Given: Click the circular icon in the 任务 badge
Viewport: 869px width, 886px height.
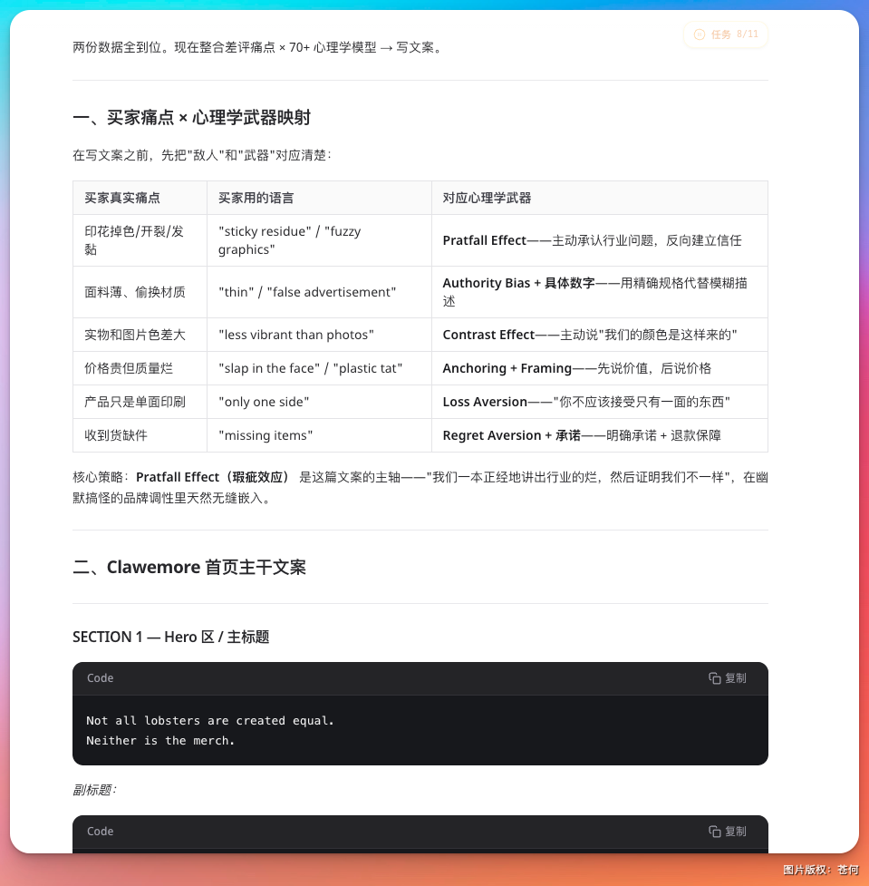Looking at the screenshot, I should pyautogui.click(x=699, y=34).
